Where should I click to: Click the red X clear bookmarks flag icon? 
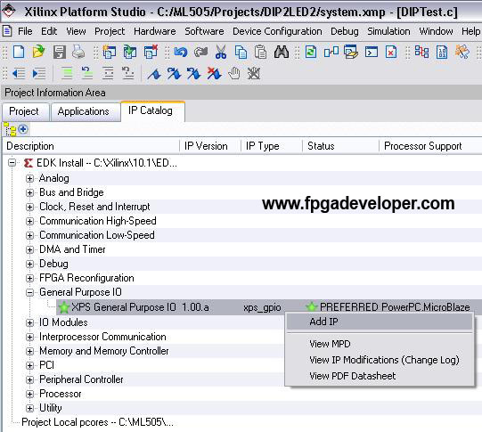[x=214, y=74]
